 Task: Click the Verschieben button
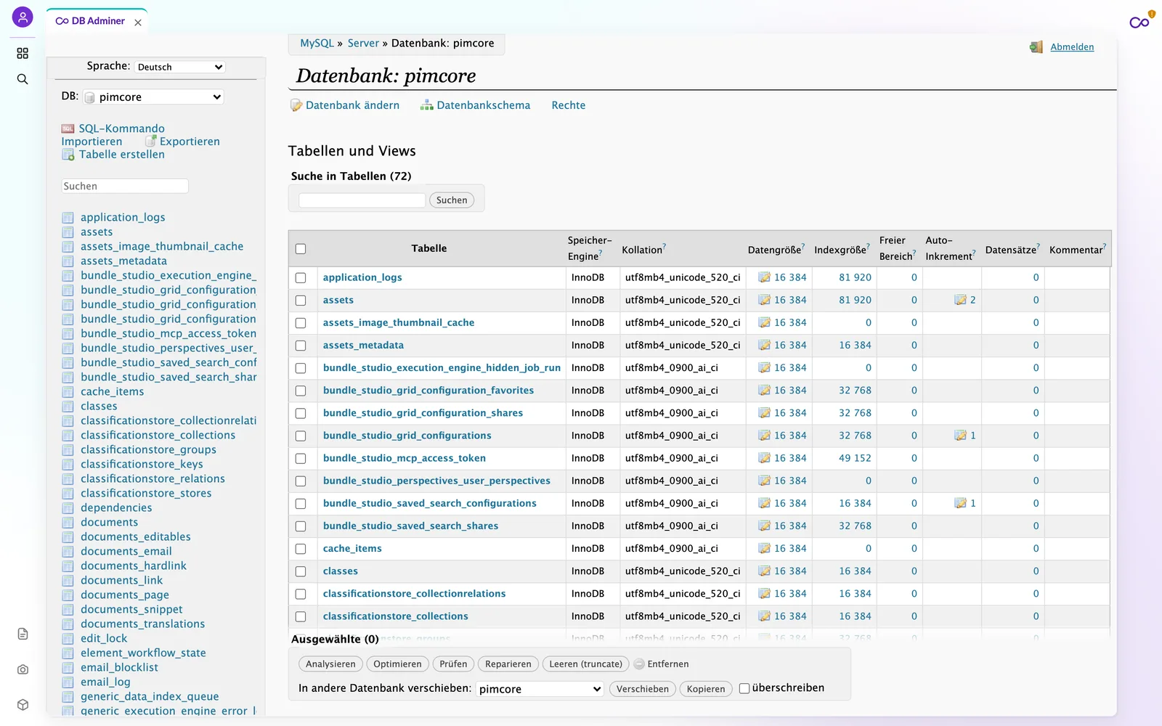pos(643,689)
